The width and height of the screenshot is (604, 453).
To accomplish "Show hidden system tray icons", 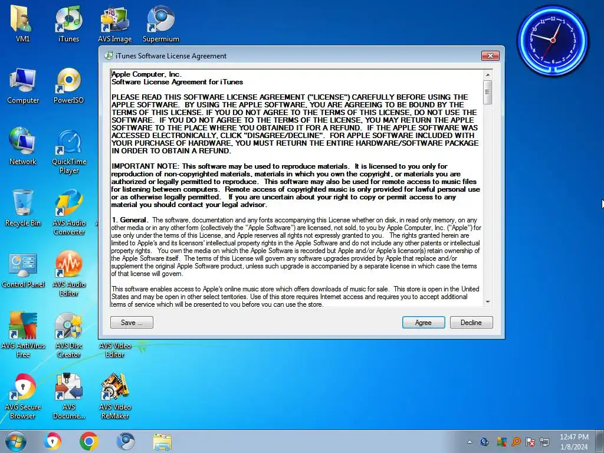I will click(x=470, y=442).
